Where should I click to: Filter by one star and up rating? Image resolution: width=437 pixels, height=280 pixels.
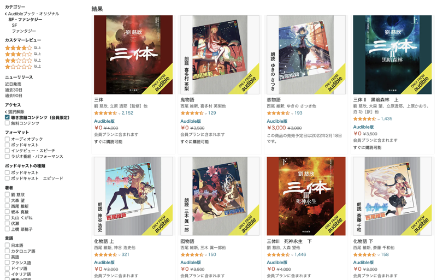22,66
